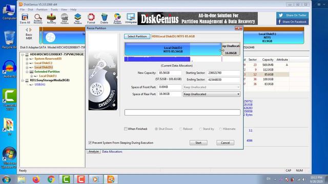Open the View menu
Screen dimensions: 328x184
[x=64, y=10]
